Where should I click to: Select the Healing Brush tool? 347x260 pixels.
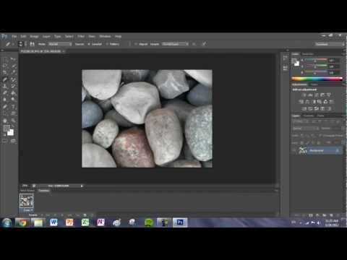(x=5, y=79)
